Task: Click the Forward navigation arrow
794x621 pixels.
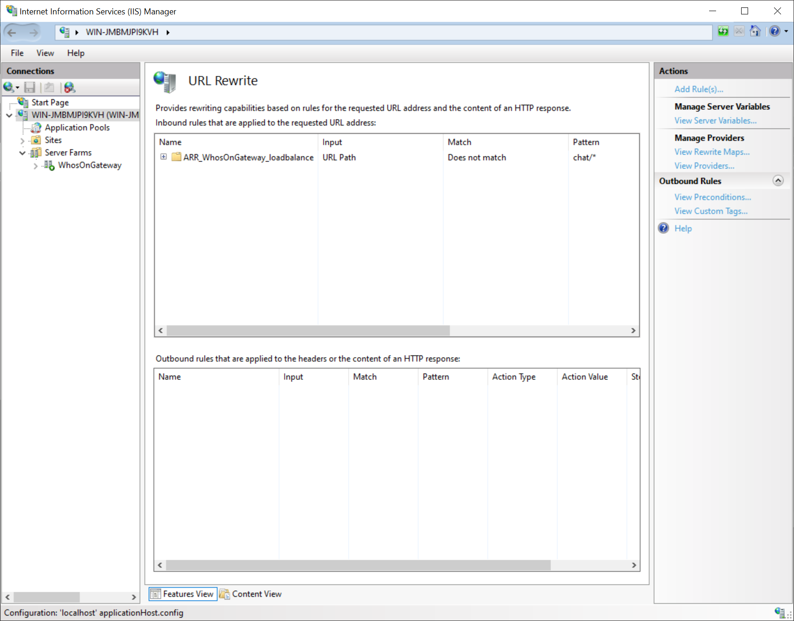Action: 33,32
